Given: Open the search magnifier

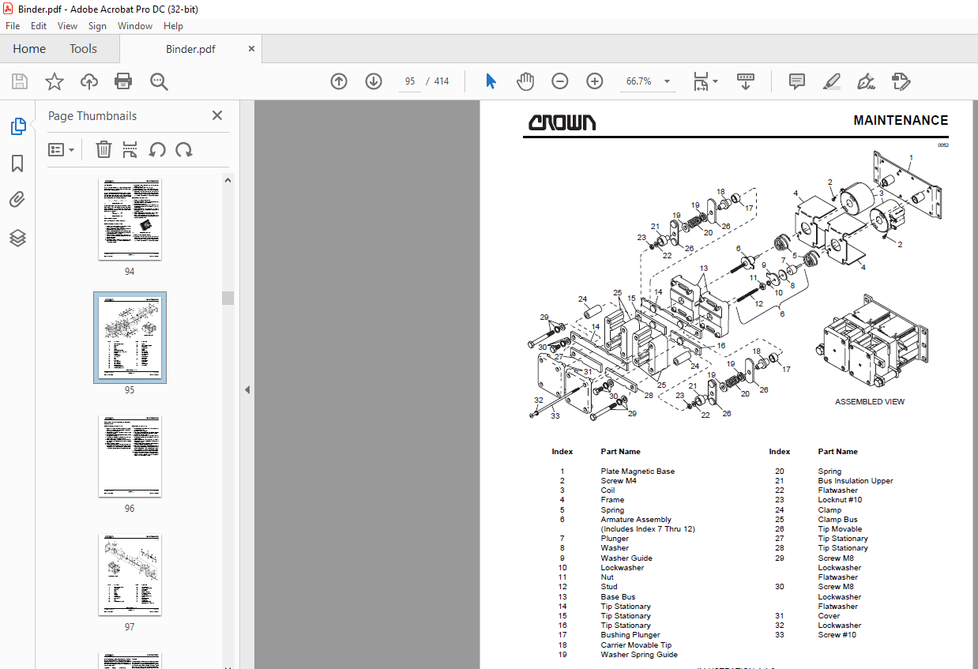Looking at the screenshot, I should click(158, 81).
